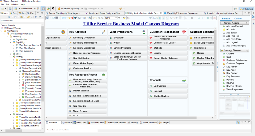Click the list view icon after Most Recent
Image resolution: width=255 pixels, height=136 pixels.
[38, 8]
